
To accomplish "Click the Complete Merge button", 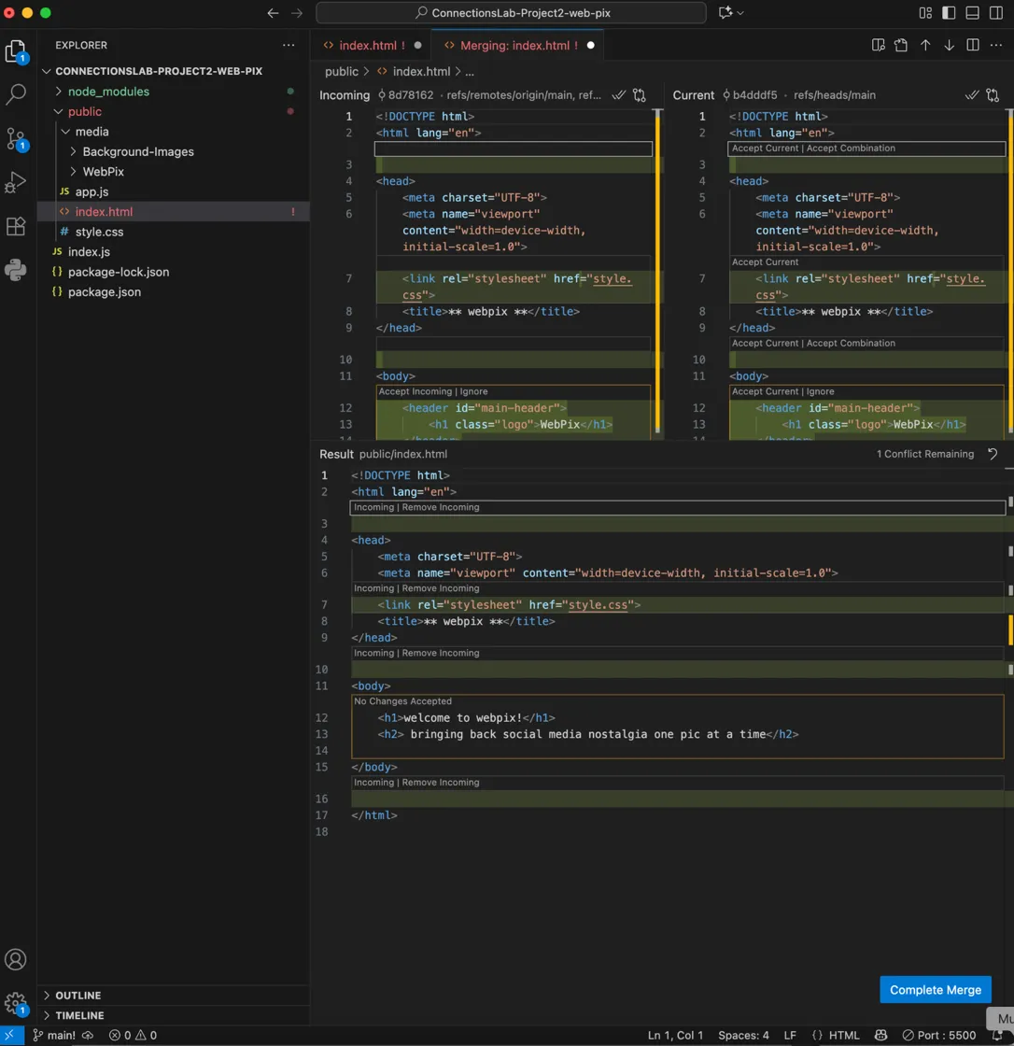I will coord(935,990).
